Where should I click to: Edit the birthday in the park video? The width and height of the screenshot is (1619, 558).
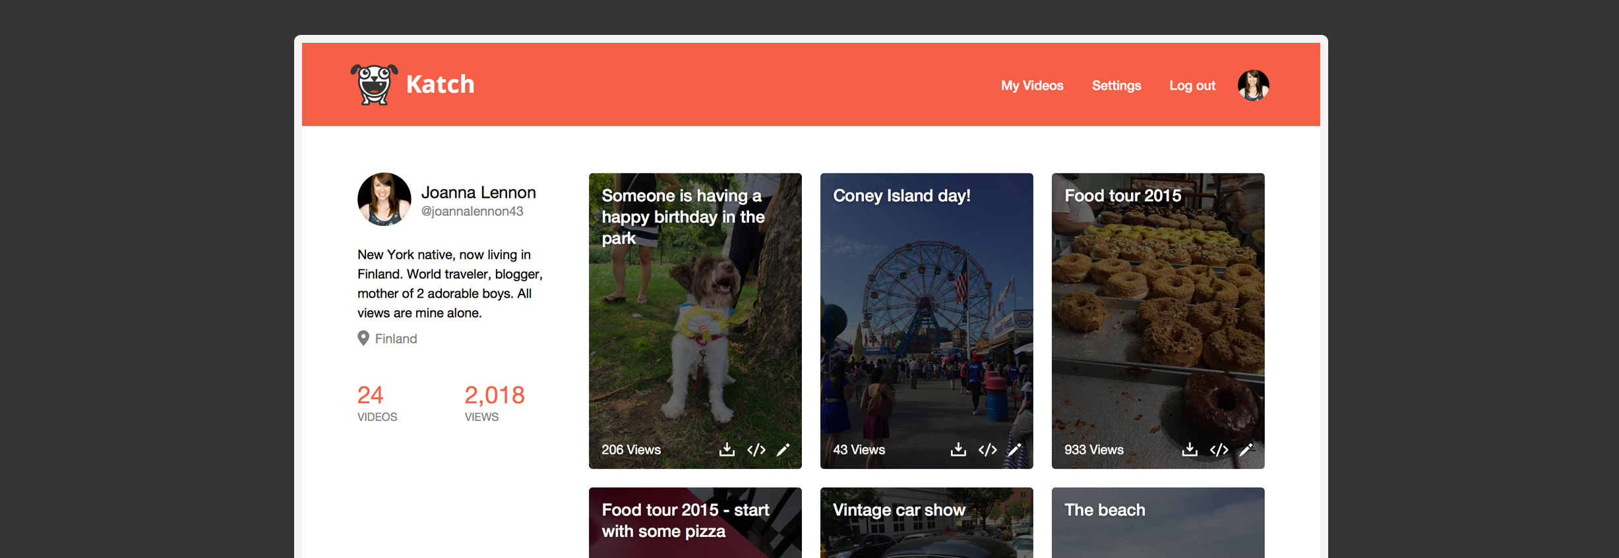click(x=783, y=450)
